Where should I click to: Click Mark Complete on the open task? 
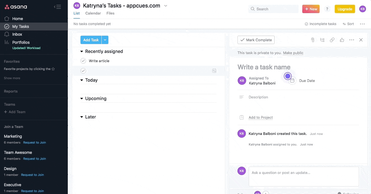pyautogui.click(x=256, y=40)
